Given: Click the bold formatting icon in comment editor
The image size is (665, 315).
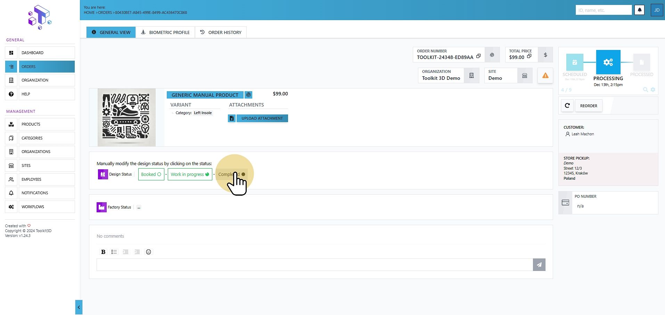Looking at the screenshot, I should [x=103, y=252].
